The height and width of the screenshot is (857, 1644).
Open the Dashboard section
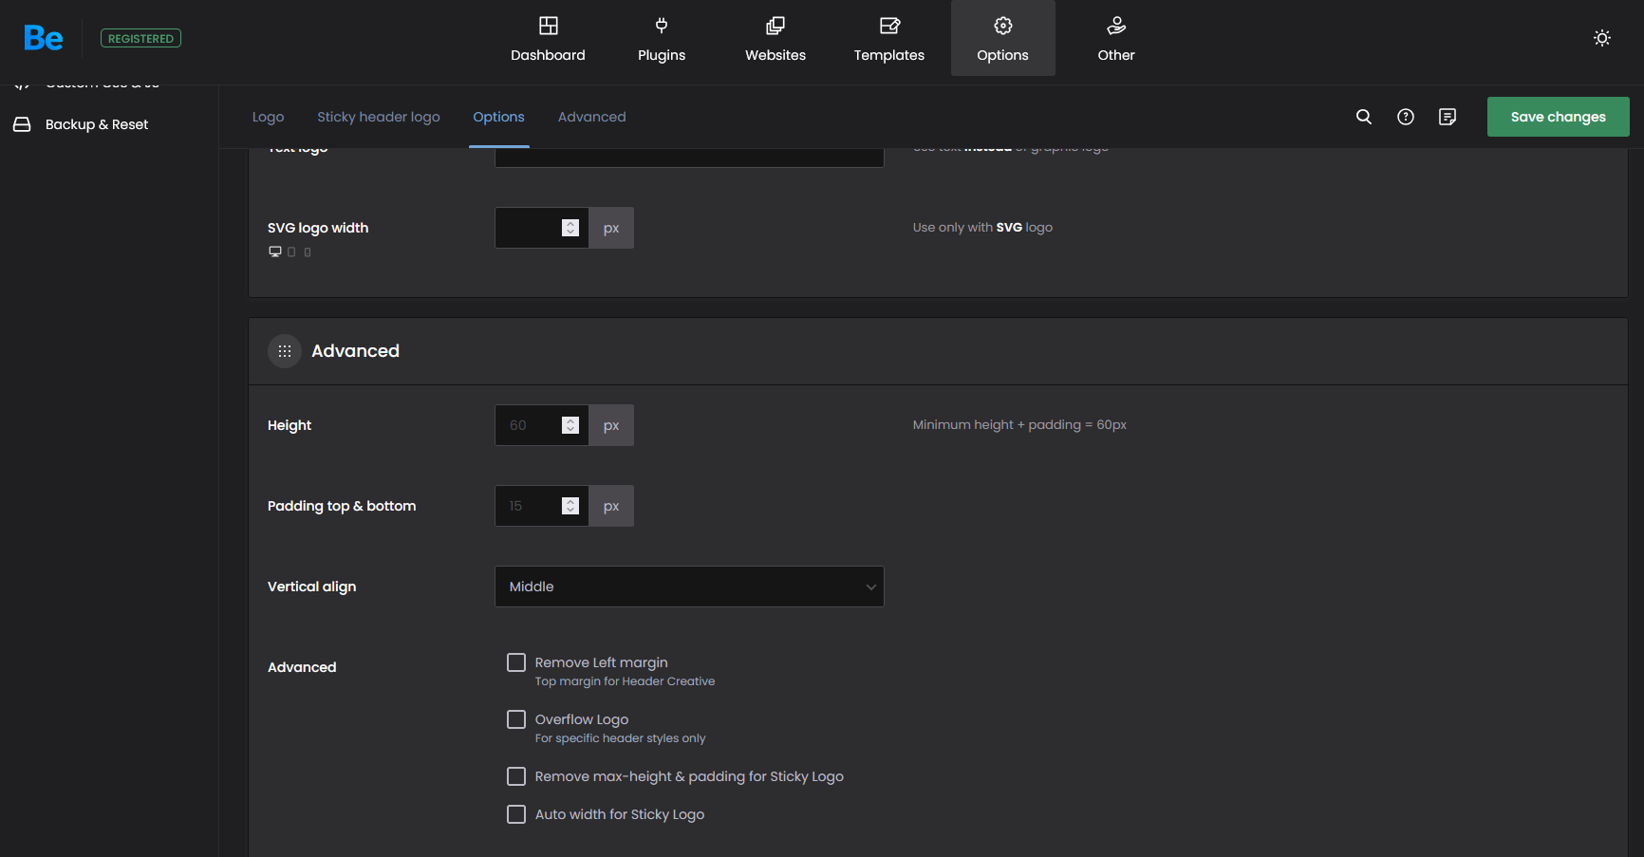coord(548,39)
